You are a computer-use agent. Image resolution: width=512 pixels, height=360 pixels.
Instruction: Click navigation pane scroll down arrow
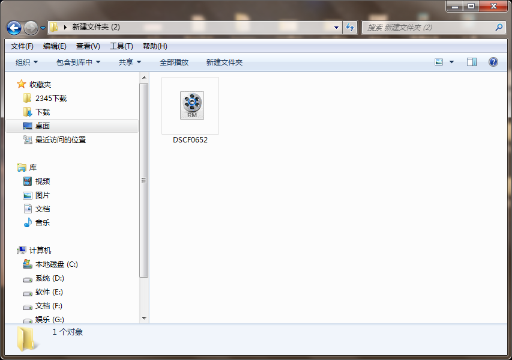pyautogui.click(x=144, y=318)
